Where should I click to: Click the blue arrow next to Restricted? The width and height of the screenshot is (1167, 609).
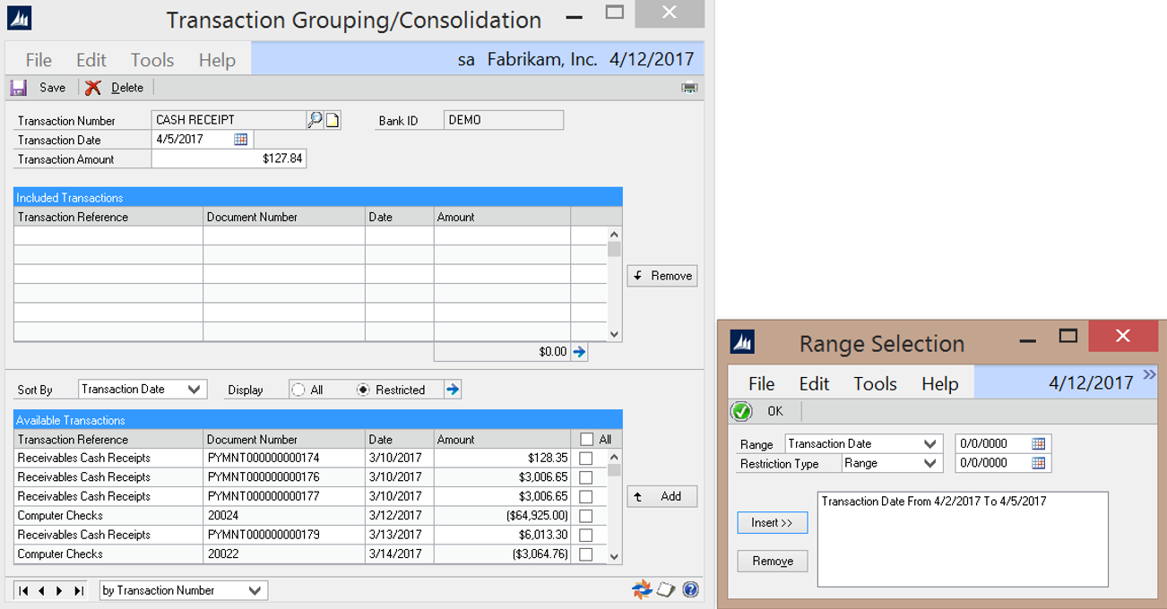pos(453,390)
